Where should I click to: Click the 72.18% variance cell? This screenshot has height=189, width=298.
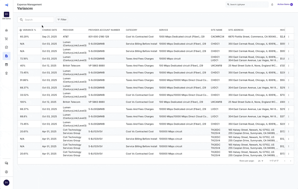point(24,59)
